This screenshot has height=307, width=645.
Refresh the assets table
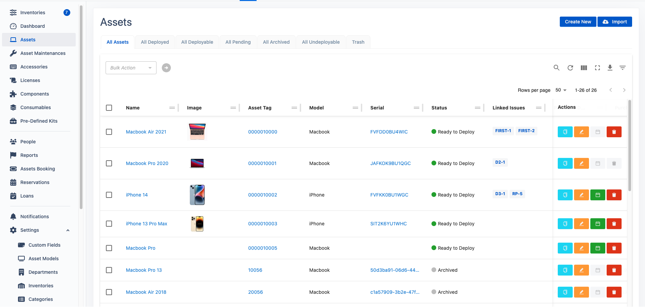click(x=570, y=68)
